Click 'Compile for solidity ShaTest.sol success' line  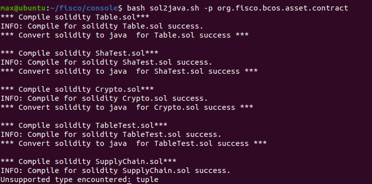[x=106, y=62]
